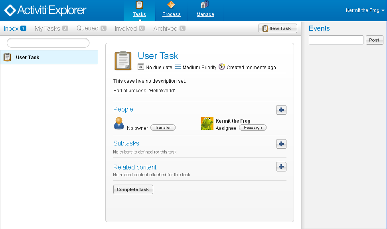Screen dimensions: 387x229
Task: Click the Complete task button
Action: click(133, 189)
